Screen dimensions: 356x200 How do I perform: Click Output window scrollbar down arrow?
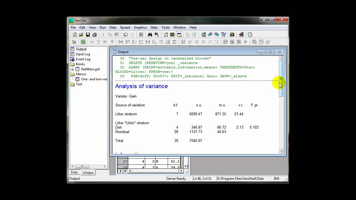281,151
